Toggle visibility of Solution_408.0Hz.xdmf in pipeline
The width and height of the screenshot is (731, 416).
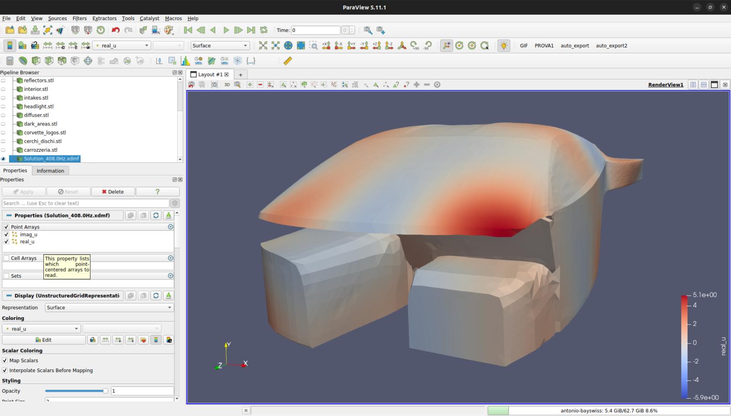[4, 159]
